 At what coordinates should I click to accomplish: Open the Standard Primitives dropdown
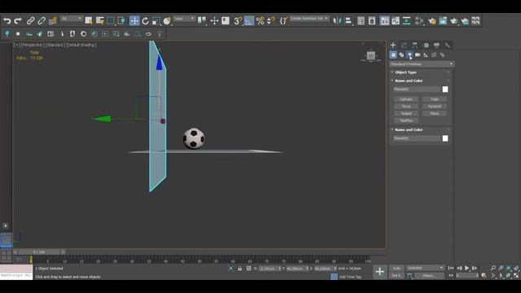click(x=422, y=64)
